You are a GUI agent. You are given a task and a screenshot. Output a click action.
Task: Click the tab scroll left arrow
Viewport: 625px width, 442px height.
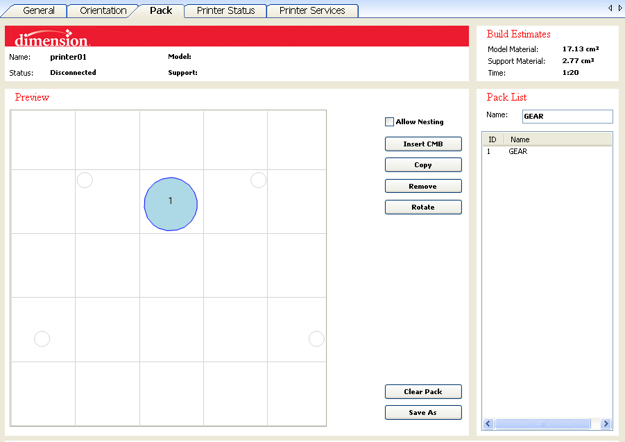pyautogui.click(x=610, y=8)
